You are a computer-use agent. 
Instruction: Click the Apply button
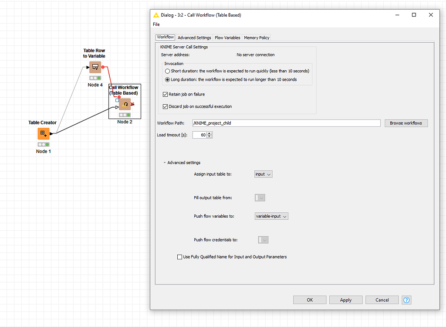coord(345,300)
